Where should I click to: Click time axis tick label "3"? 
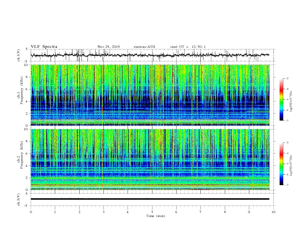(x=103, y=212)
